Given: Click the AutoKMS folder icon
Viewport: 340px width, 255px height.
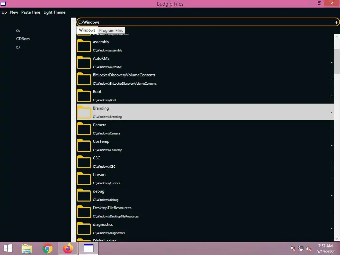Looking at the screenshot, I should coord(84,62).
